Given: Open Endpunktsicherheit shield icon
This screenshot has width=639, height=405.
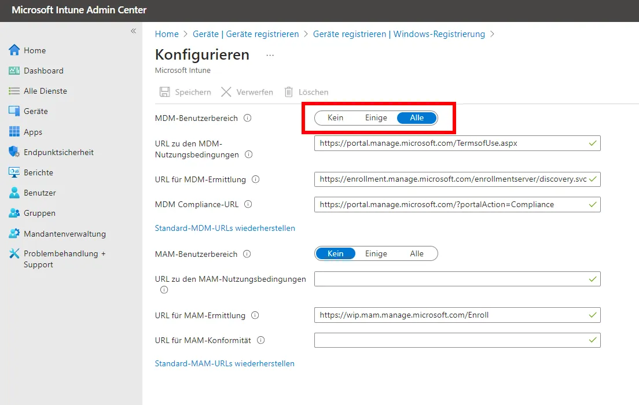Looking at the screenshot, I should [x=14, y=152].
